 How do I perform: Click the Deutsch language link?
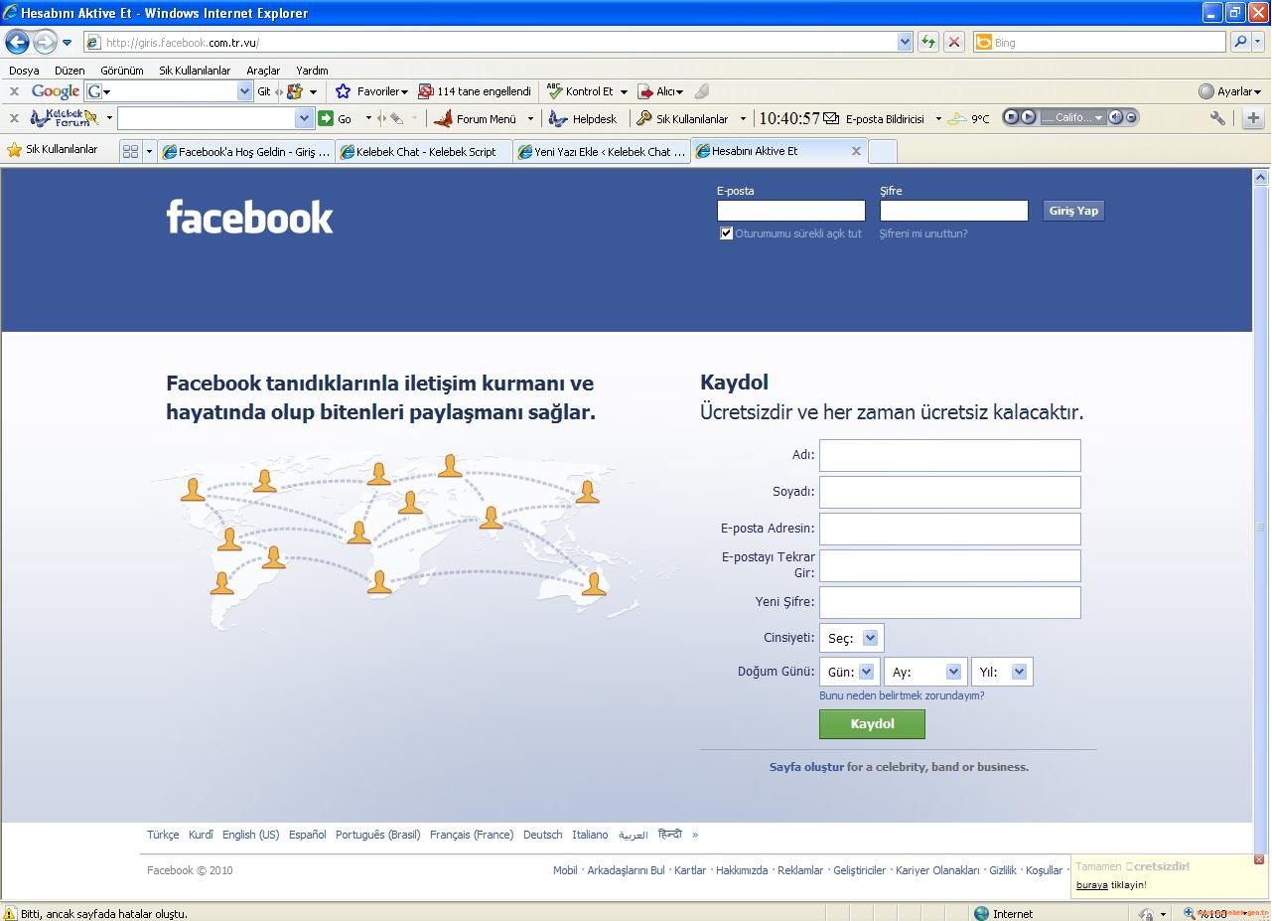(x=542, y=835)
